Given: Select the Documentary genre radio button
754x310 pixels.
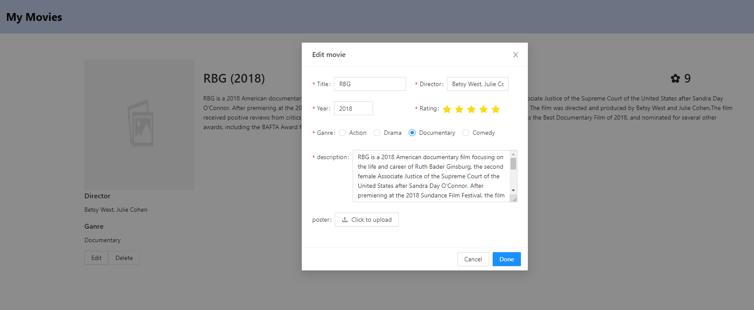Looking at the screenshot, I should coord(412,133).
